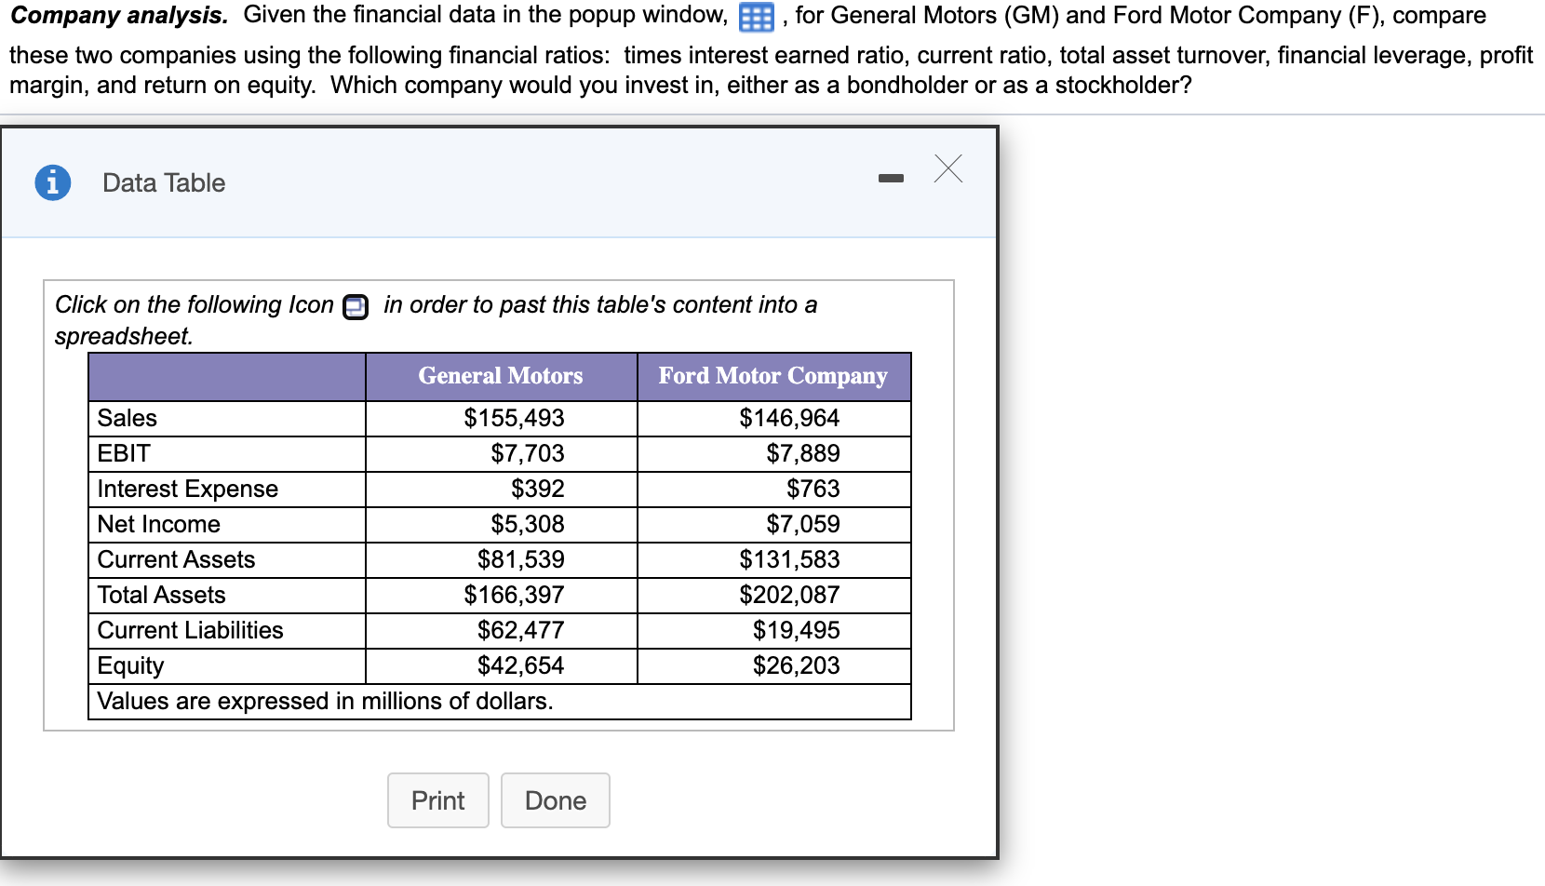This screenshot has width=1545, height=886.
Task: Select Ford total assets $202,087
Action: tap(789, 595)
